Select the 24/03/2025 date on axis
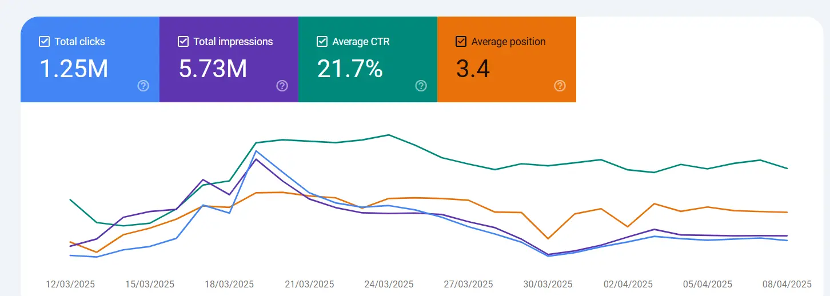This screenshot has width=830, height=296. [389, 284]
